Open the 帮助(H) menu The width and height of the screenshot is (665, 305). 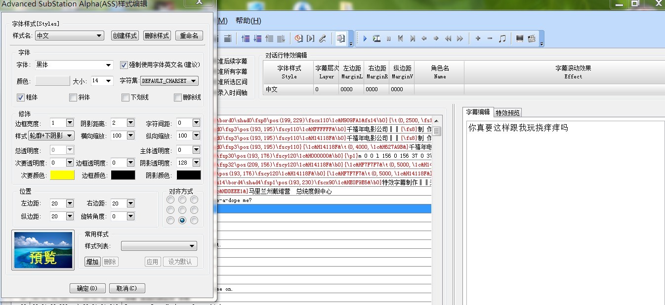click(x=248, y=21)
